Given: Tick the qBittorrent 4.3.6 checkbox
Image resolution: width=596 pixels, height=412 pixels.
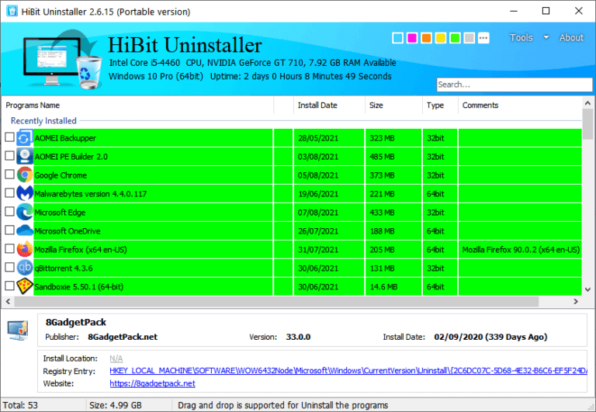Looking at the screenshot, I should tap(9, 268).
